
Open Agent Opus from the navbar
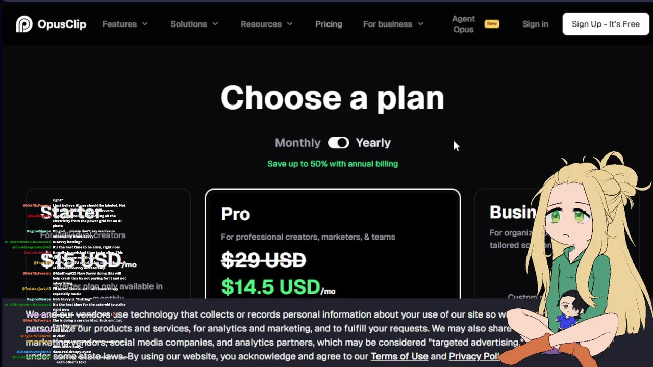tap(463, 24)
